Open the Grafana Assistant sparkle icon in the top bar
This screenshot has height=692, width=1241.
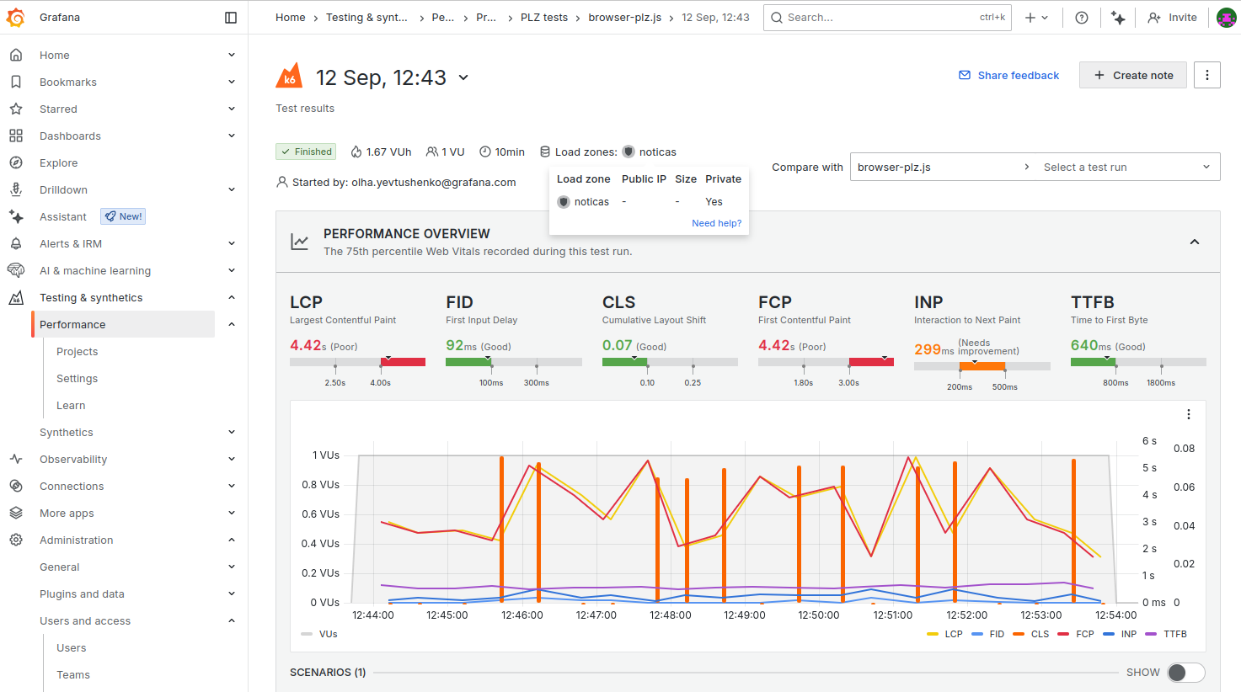pyautogui.click(x=1118, y=18)
